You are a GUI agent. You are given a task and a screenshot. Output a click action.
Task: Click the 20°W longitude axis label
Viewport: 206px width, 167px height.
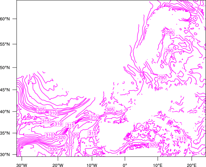click(x=58, y=165)
